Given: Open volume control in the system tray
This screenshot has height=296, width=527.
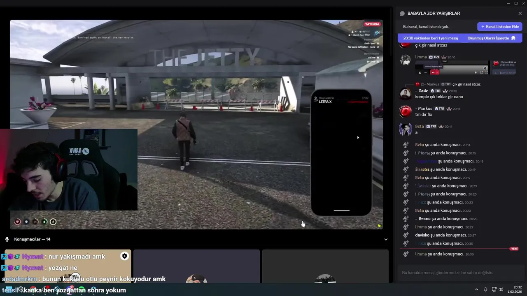Looking at the screenshot, I should (x=501, y=289).
